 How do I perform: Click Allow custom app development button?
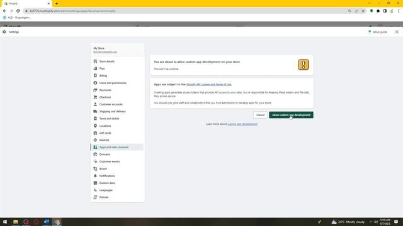(291, 115)
